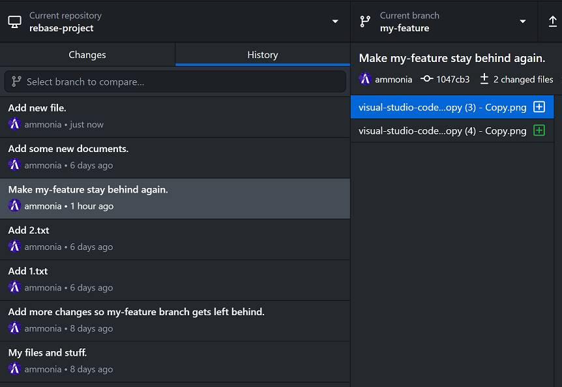This screenshot has width=562, height=387.
Task: Click the '2 changed files' label
Action: point(523,79)
